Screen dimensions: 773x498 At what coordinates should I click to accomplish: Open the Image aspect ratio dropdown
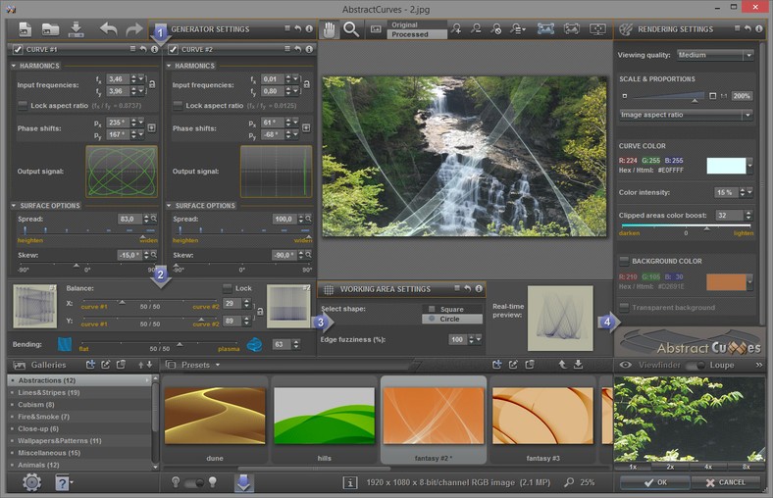(686, 115)
